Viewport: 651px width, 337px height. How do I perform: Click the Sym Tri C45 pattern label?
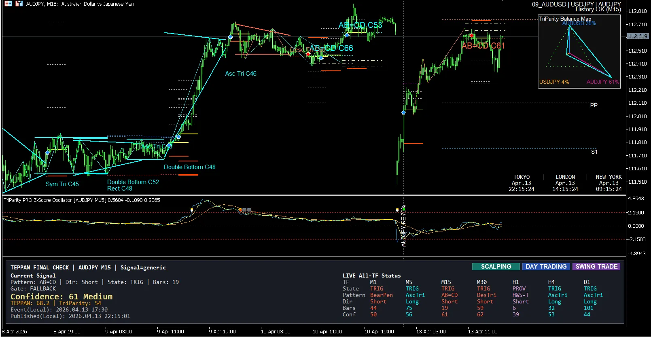[62, 184]
